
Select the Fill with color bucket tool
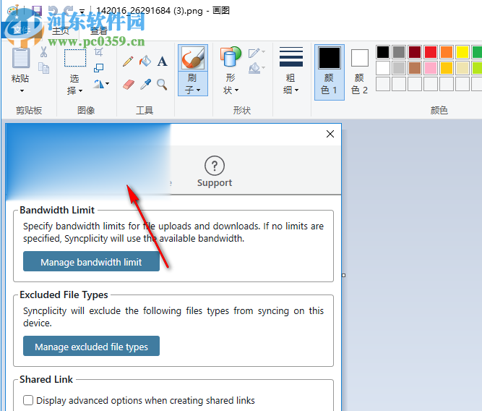coord(145,61)
